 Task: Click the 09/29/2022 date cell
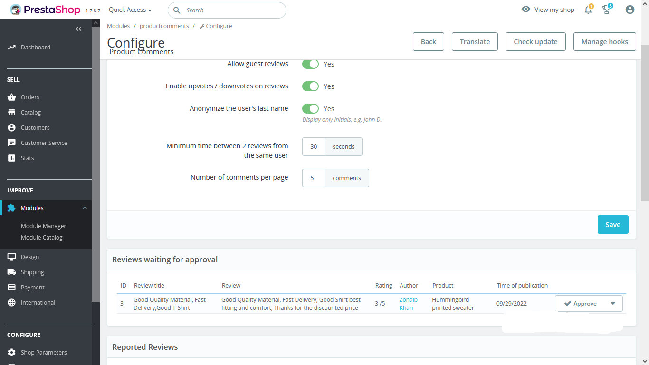click(512, 304)
